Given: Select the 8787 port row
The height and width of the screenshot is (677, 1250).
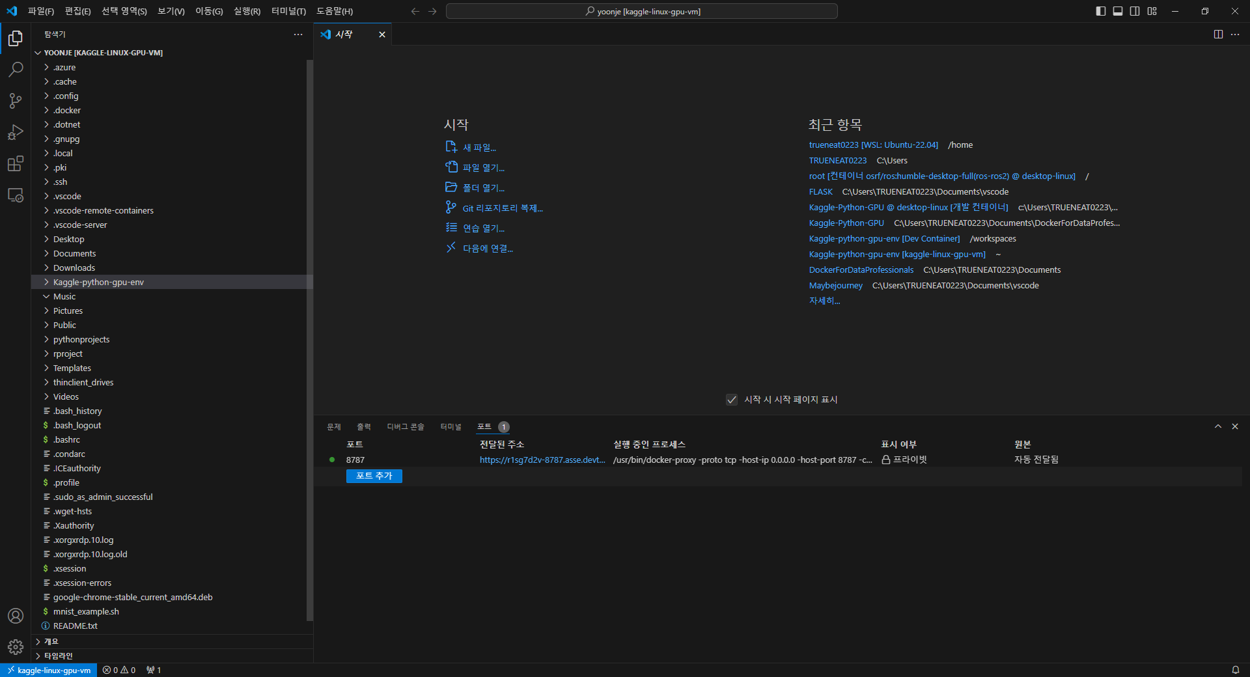Looking at the screenshot, I should (x=778, y=460).
